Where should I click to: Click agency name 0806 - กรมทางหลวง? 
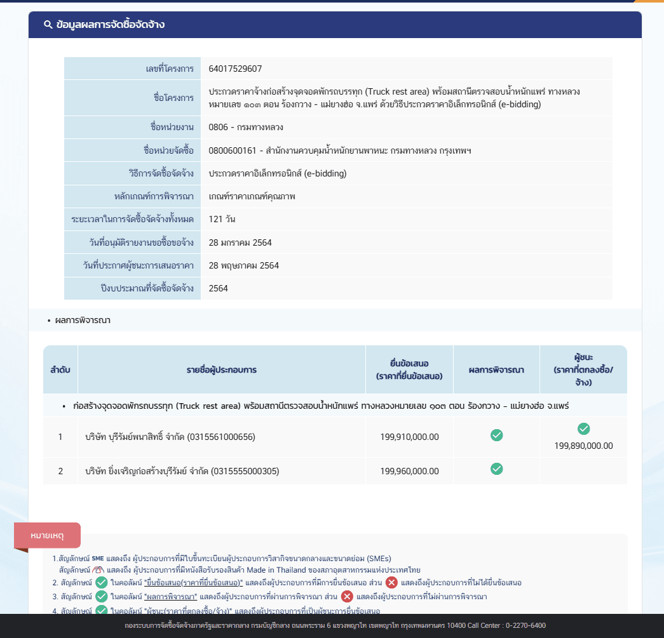[x=246, y=127]
